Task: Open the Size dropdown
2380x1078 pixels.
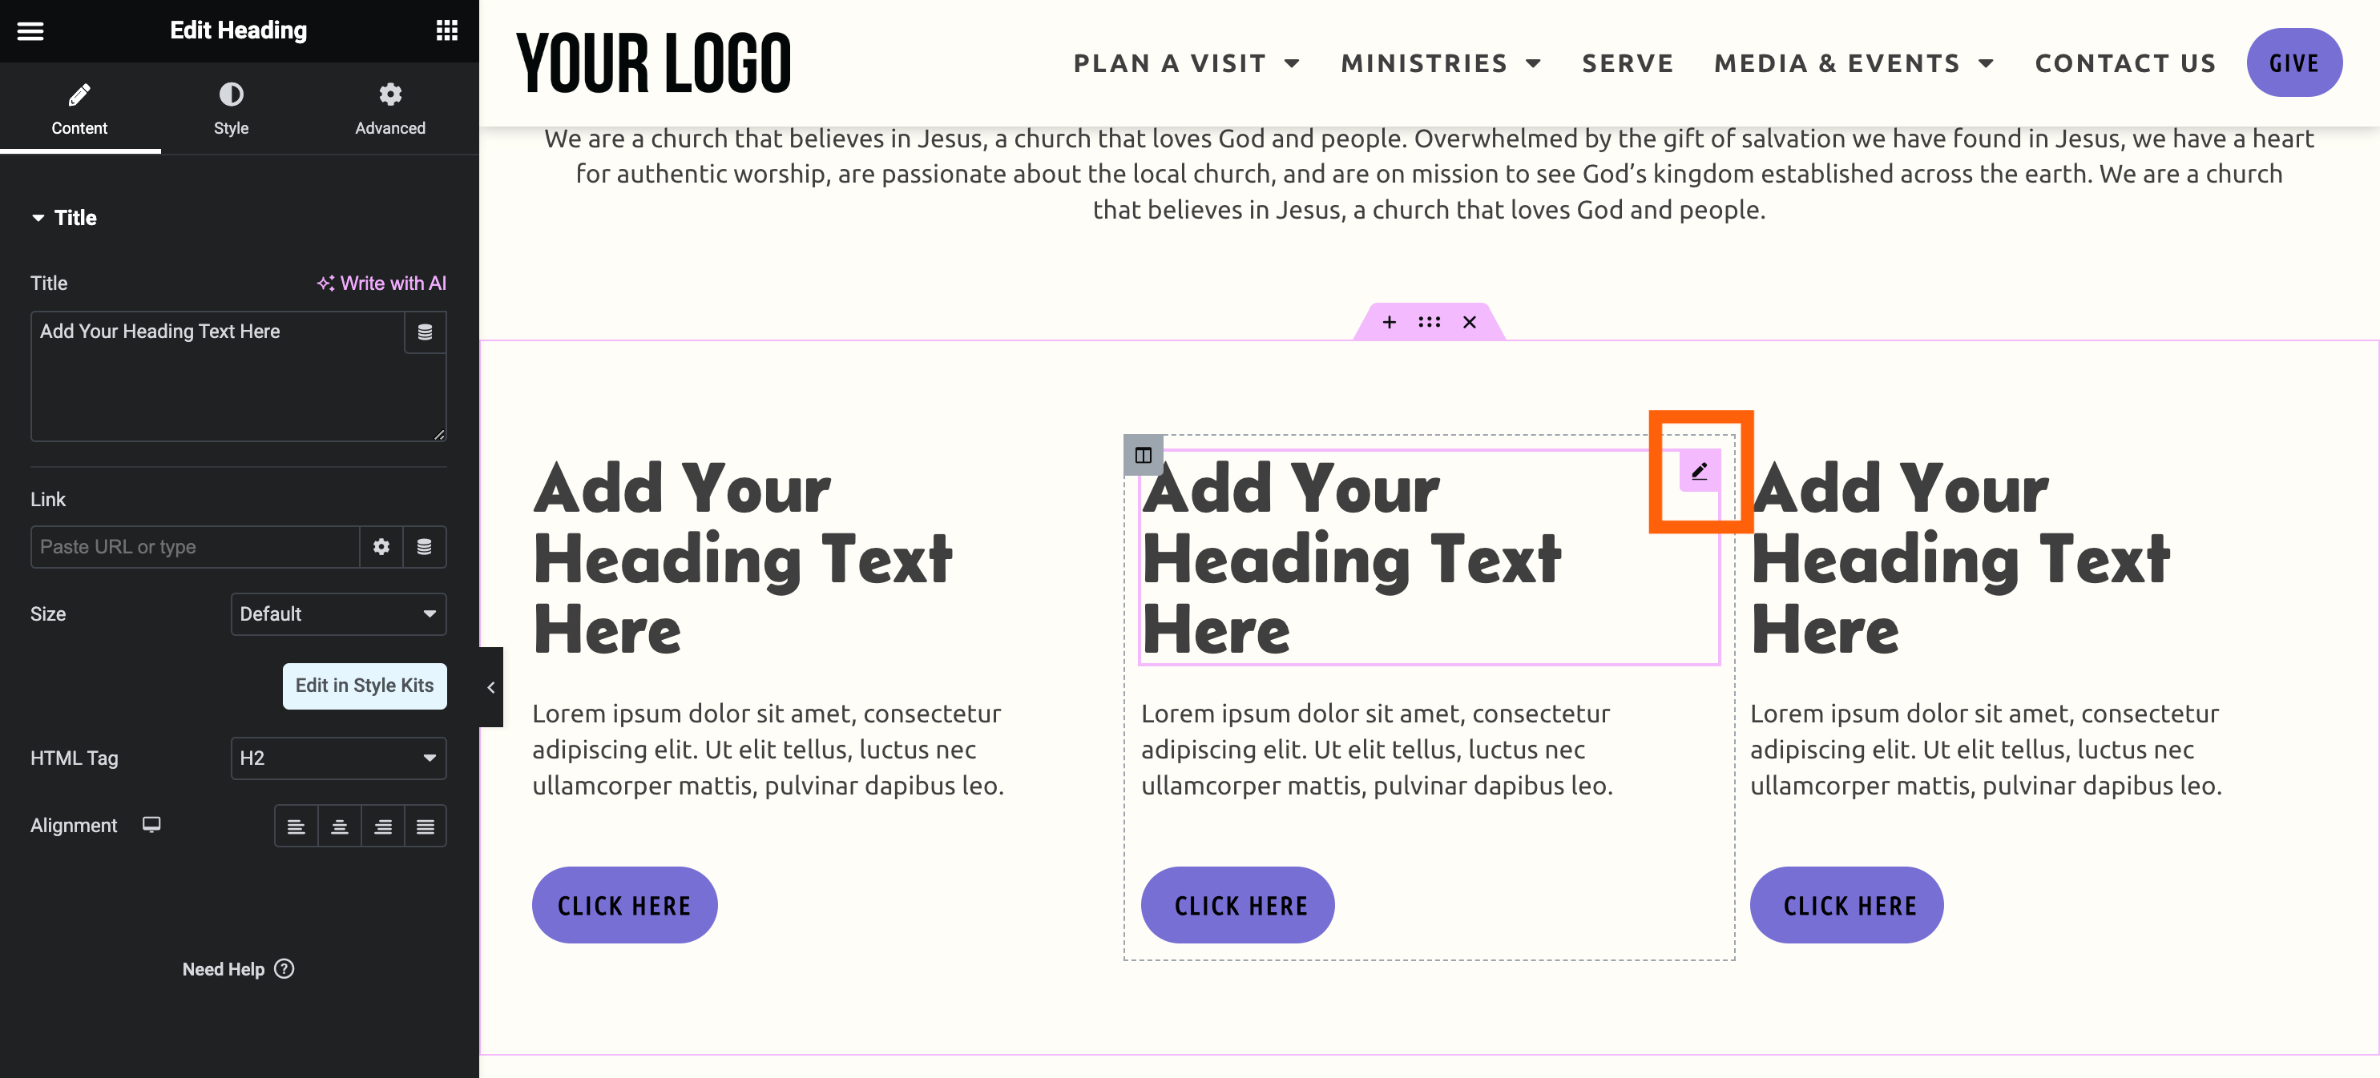Action: point(338,614)
